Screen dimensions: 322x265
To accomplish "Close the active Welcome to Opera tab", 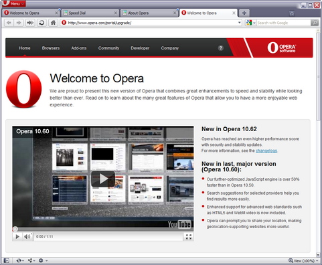I will (x=234, y=13).
